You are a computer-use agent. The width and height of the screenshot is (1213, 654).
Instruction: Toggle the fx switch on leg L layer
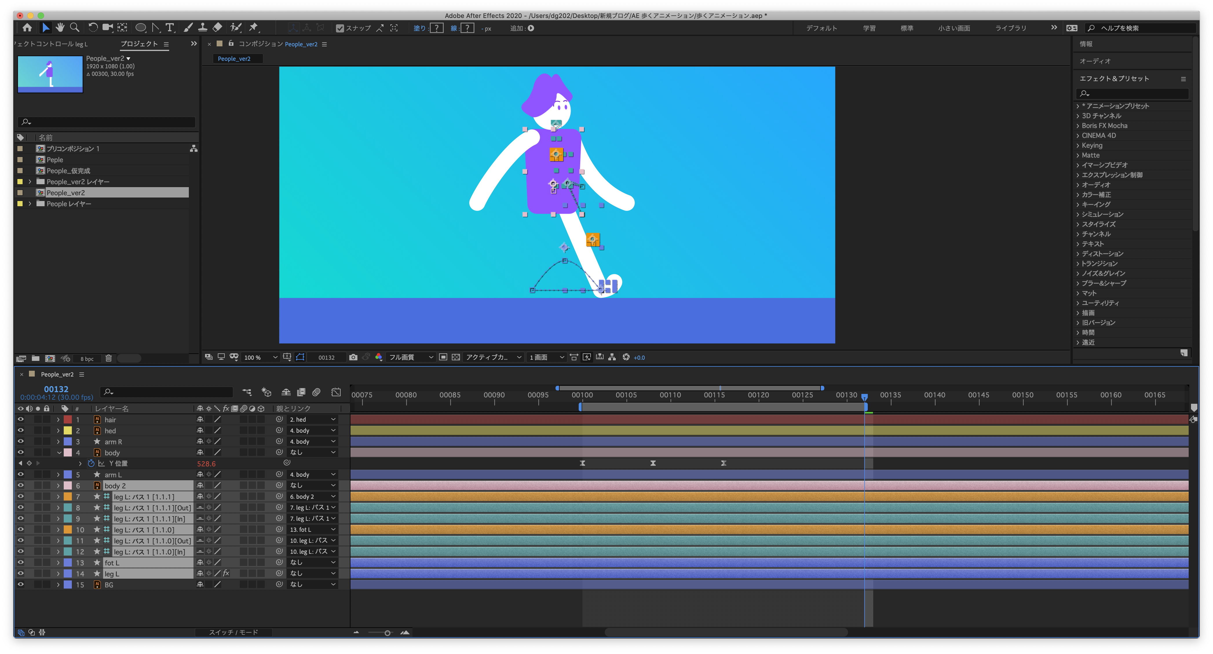tap(226, 573)
